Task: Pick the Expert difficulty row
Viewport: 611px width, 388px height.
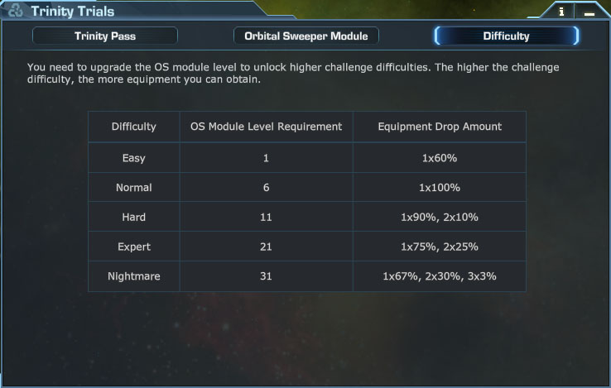Action: pyautogui.click(x=134, y=247)
